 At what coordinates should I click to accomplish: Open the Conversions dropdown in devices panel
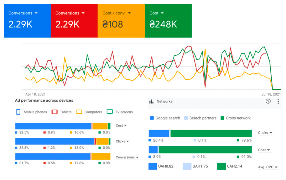(x=127, y=157)
